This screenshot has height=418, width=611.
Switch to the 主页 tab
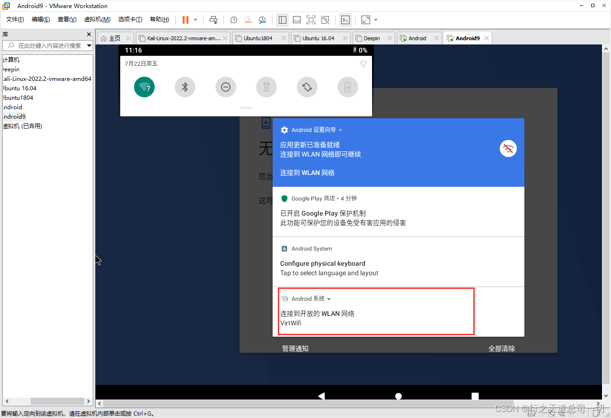(115, 38)
